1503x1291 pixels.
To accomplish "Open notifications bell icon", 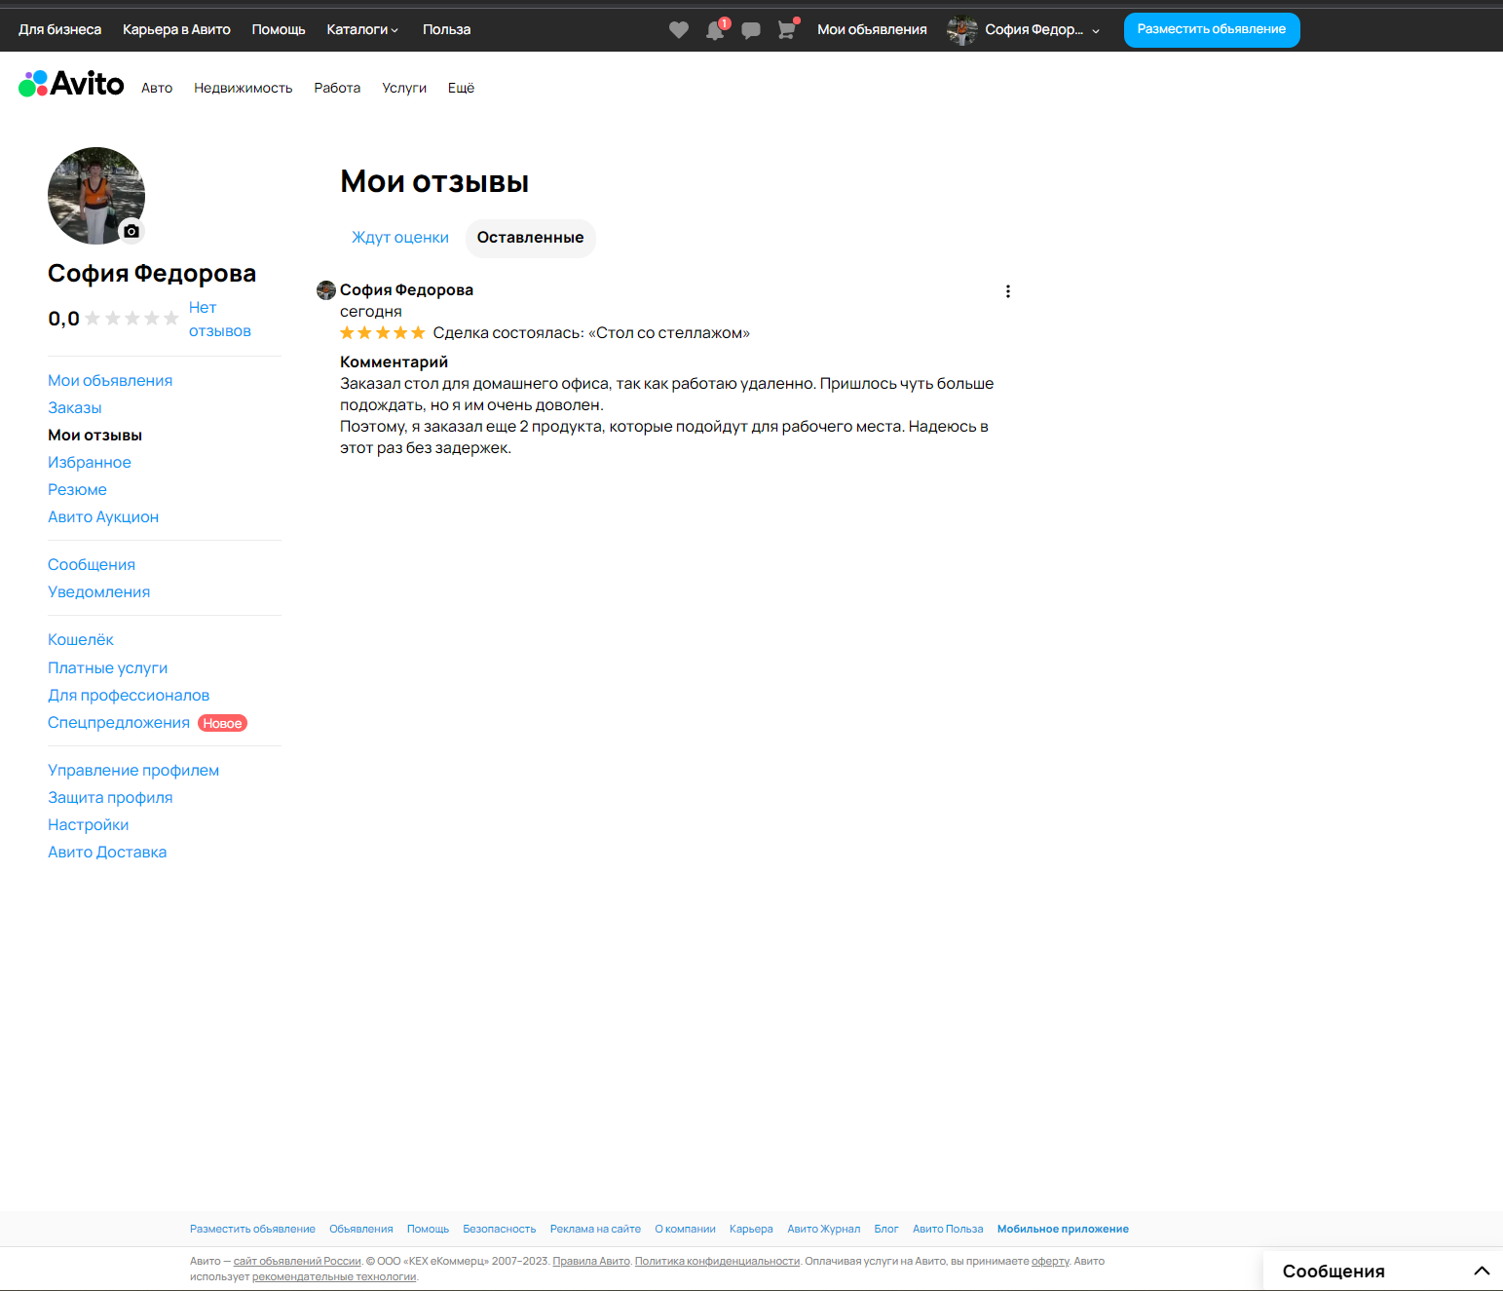I will [x=716, y=30].
